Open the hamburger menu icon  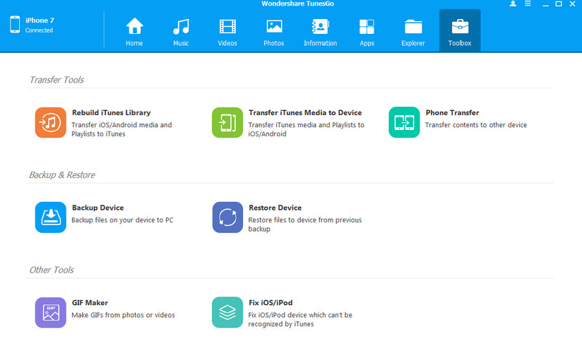tap(528, 4)
